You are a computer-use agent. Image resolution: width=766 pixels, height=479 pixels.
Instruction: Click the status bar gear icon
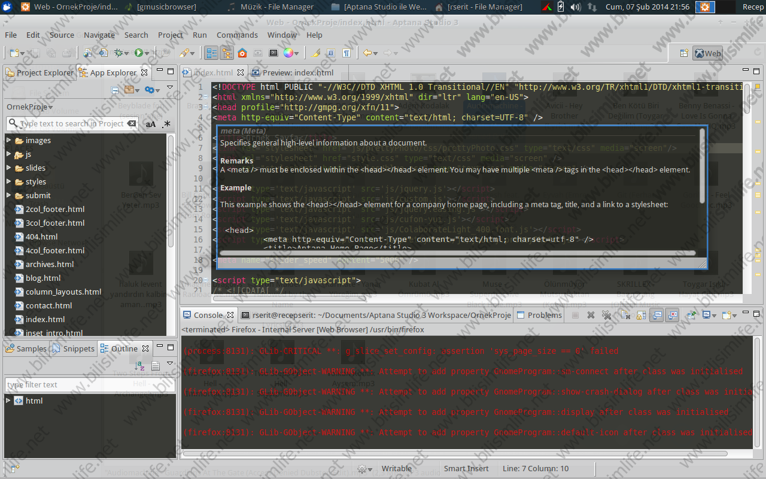pyautogui.click(x=361, y=469)
